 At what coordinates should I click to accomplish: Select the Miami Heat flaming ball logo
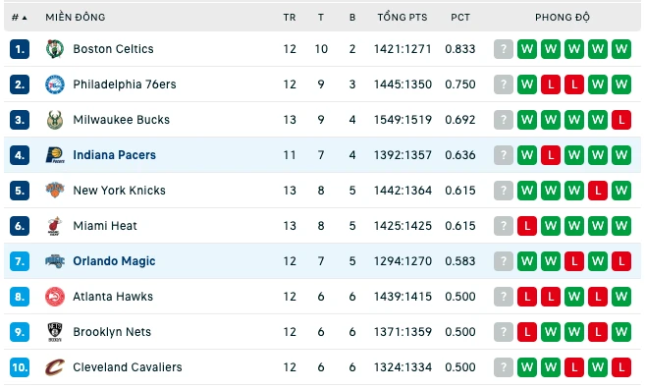(55, 226)
